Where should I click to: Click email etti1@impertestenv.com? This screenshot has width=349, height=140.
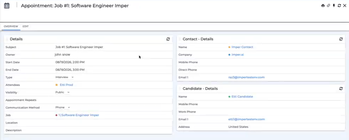point(246,119)
